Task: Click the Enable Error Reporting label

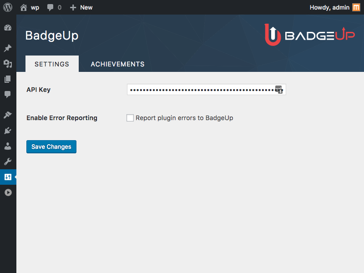Action: (x=62, y=118)
